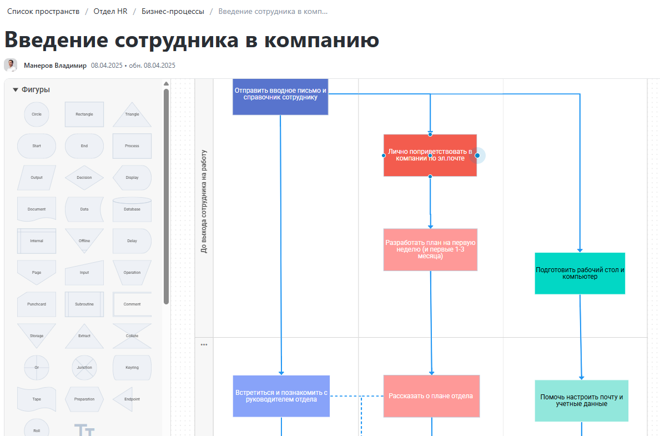660x436 pixels.
Task: Open author profile Манеров Владимир
Action: (x=57, y=65)
